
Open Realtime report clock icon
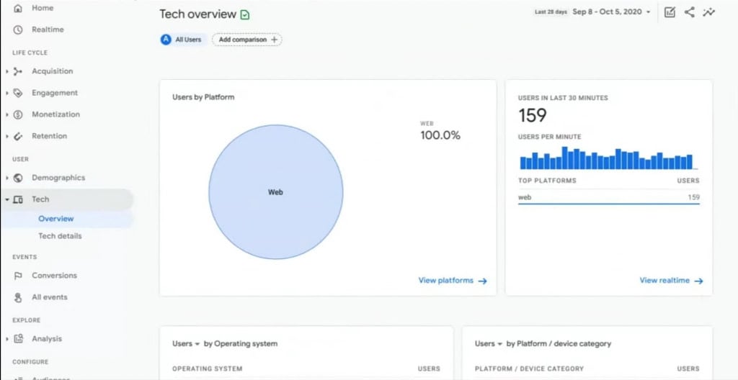tap(18, 30)
